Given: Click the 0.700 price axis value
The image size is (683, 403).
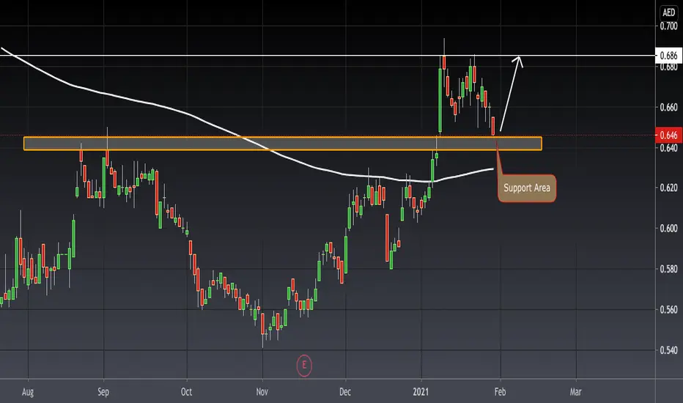Looking at the screenshot, I should (x=668, y=26).
